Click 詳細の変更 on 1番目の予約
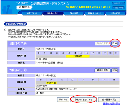 (x=102, y=43)
